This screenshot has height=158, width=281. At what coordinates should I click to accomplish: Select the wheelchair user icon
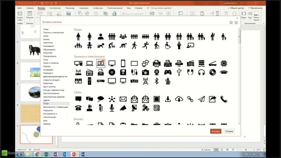point(168,46)
